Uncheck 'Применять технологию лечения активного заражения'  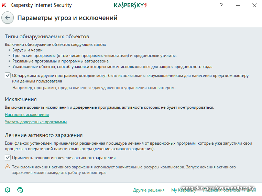coord(8,158)
